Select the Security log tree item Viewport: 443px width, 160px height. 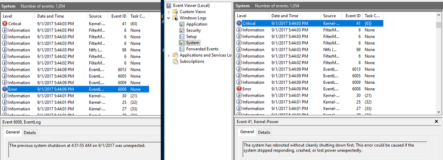click(x=193, y=30)
